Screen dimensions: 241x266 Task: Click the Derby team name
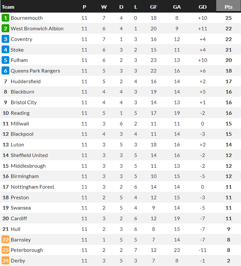pos(18,261)
